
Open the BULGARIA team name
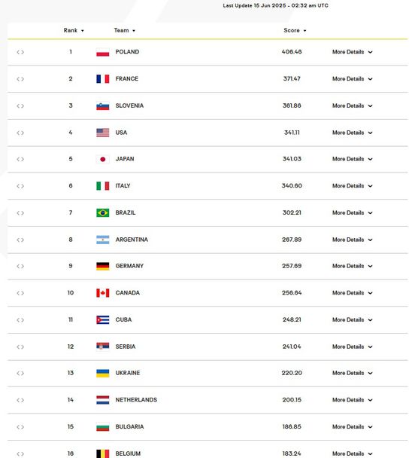129,427
